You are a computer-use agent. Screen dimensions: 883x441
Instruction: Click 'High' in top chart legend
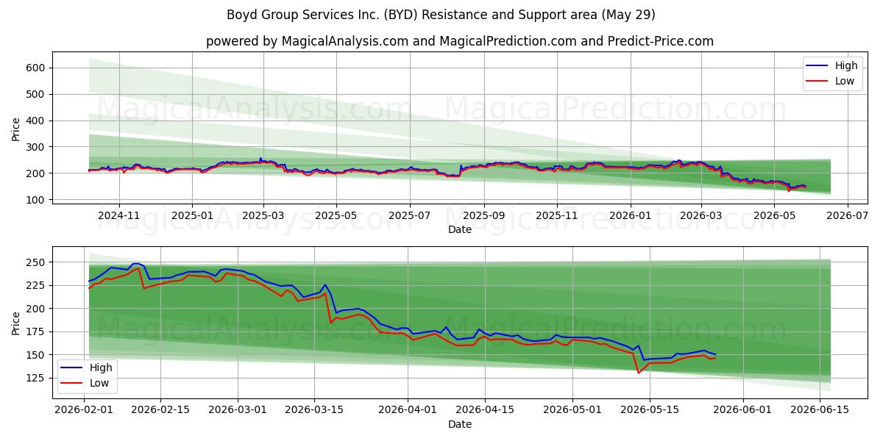click(x=847, y=65)
